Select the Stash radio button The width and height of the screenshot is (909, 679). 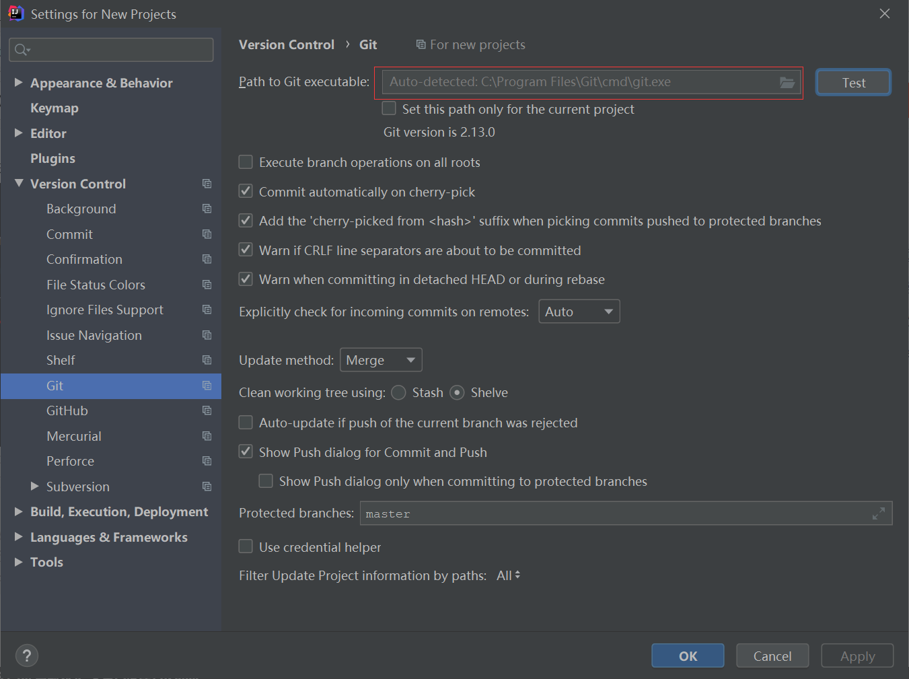pyautogui.click(x=398, y=392)
